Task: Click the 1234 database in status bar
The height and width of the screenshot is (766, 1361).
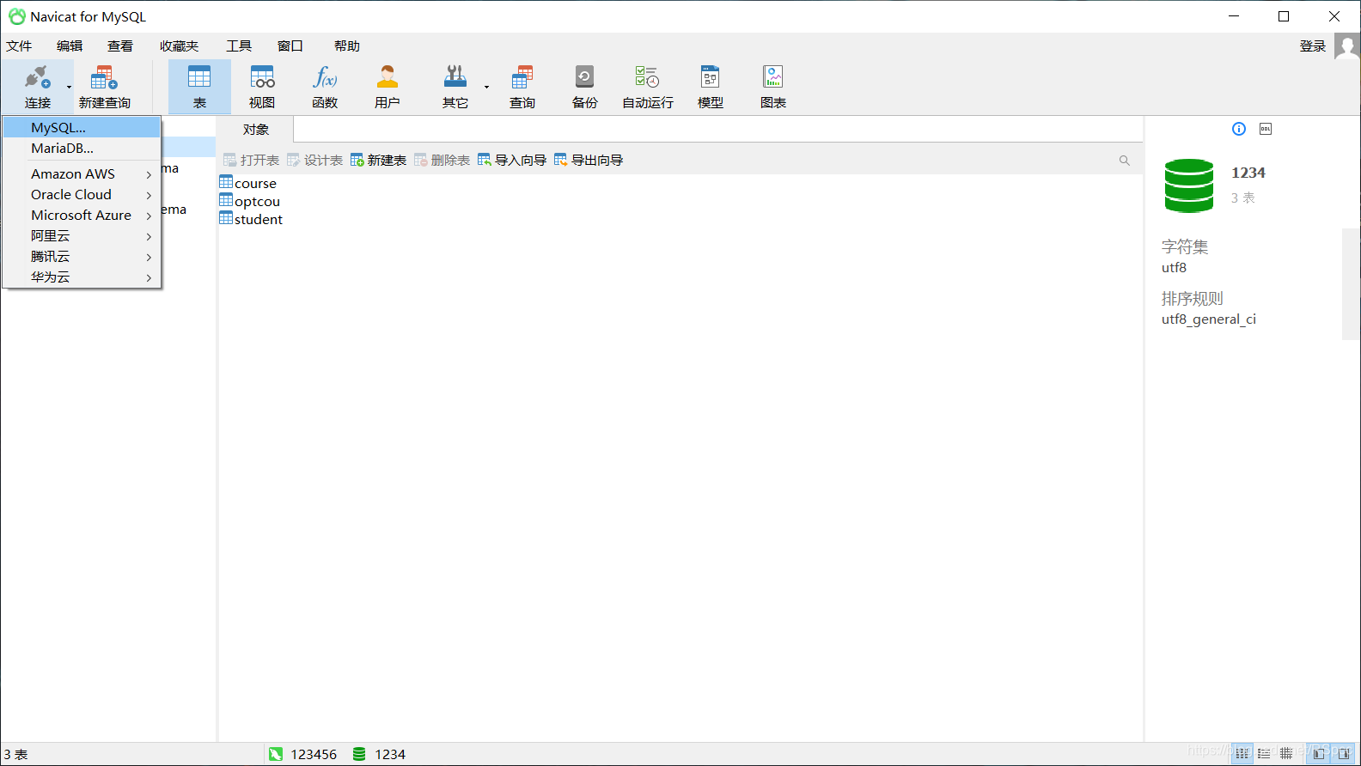Action: [x=379, y=754]
